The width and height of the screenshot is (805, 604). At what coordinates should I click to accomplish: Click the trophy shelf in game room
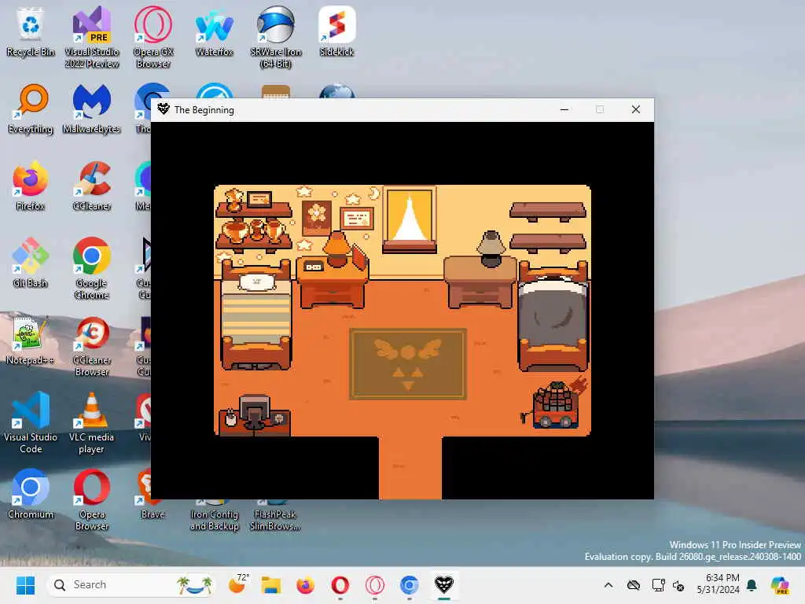tap(254, 221)
